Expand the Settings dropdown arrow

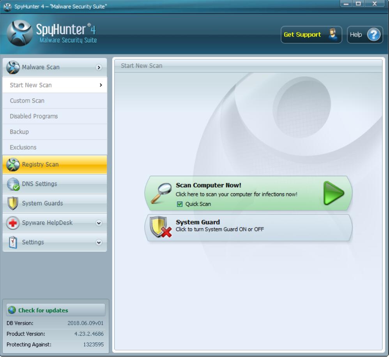point(99,242)
